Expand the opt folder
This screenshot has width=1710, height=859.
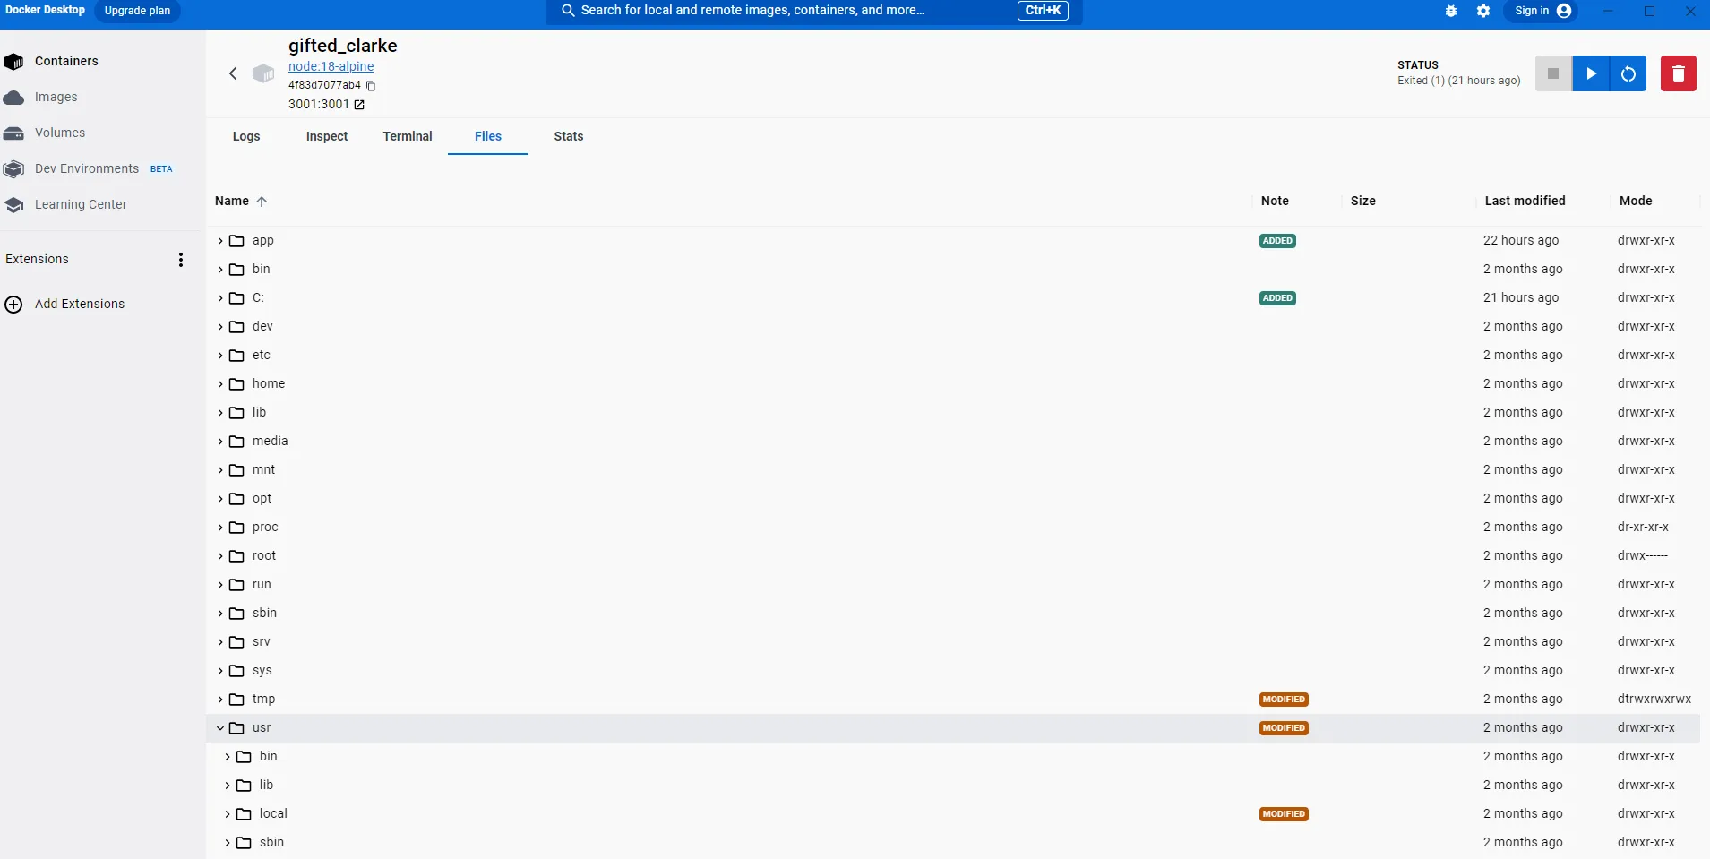[220, 499]
